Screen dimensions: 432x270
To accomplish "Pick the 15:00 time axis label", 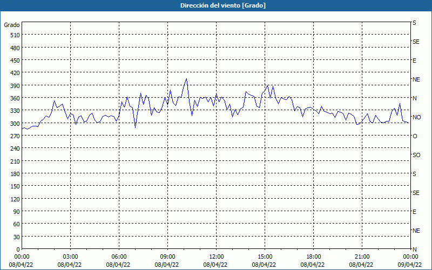I will tap(265, 257).
